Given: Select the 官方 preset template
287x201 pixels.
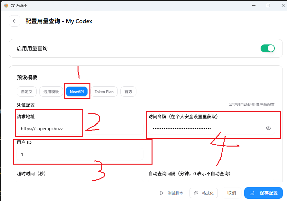Looking at the screenshot, I should point(128,91).
